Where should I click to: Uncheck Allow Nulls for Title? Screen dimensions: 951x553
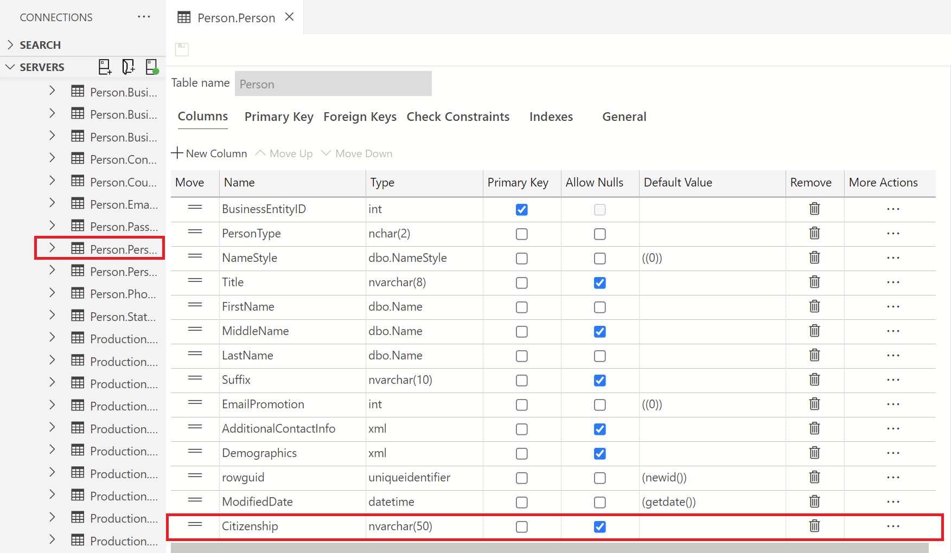pyautogui.click(x=599, y=282)
